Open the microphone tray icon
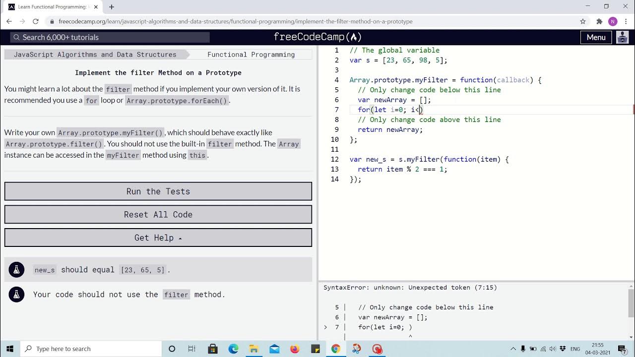Image resolution: width=635 pixels, height=357 pixels. click(523, 349)
